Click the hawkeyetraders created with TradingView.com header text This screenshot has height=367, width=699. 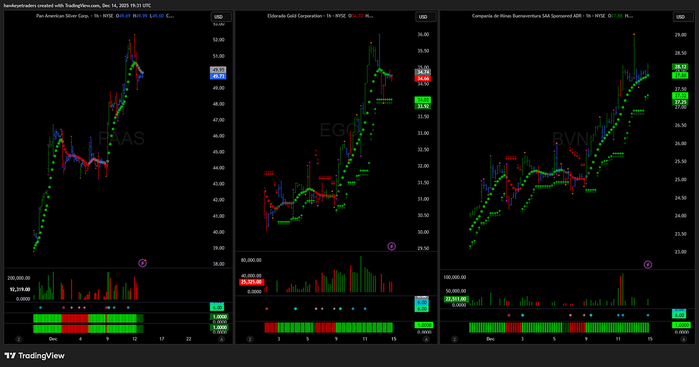77,5
